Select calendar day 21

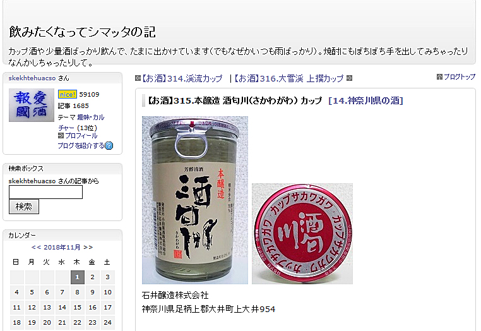tap(62, 322)
